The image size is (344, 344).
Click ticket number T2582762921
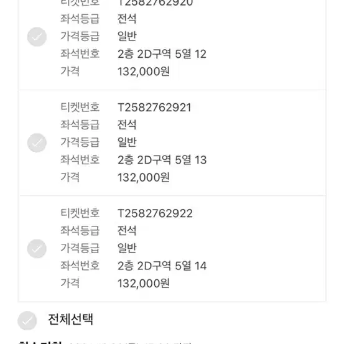(154, 108)
